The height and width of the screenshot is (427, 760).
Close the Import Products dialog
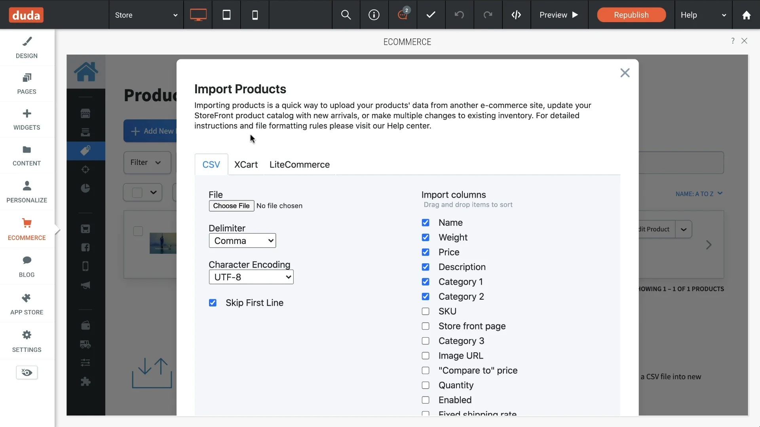tap(625, 73)
